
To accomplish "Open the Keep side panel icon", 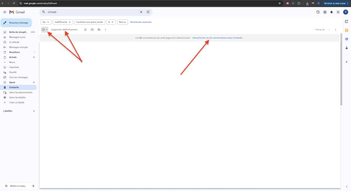I will coord(347,30).
